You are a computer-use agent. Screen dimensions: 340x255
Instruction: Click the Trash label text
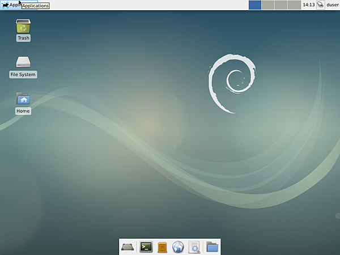point(23,38)
